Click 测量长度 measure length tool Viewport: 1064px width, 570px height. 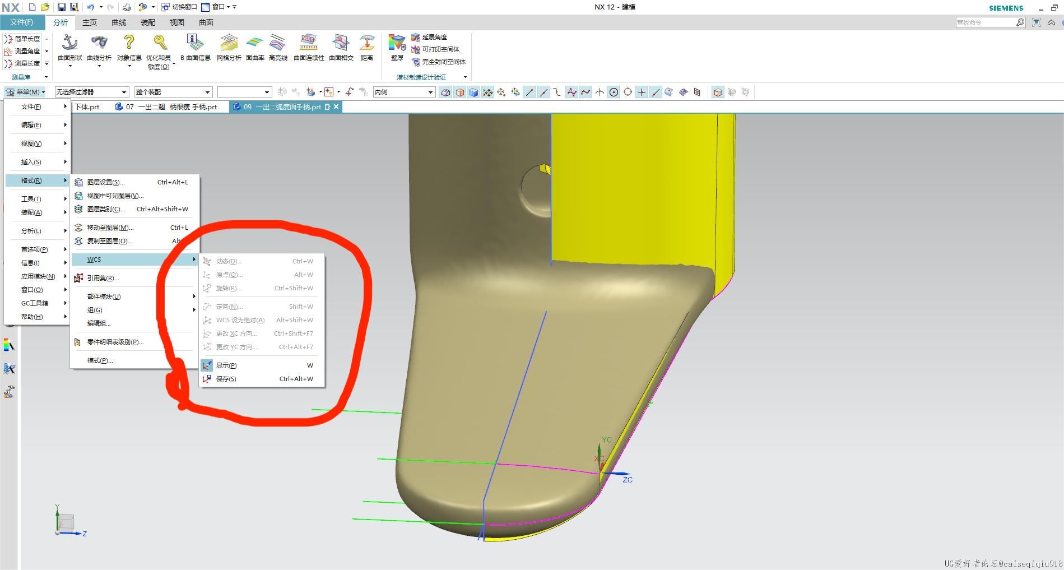(22, 63)
